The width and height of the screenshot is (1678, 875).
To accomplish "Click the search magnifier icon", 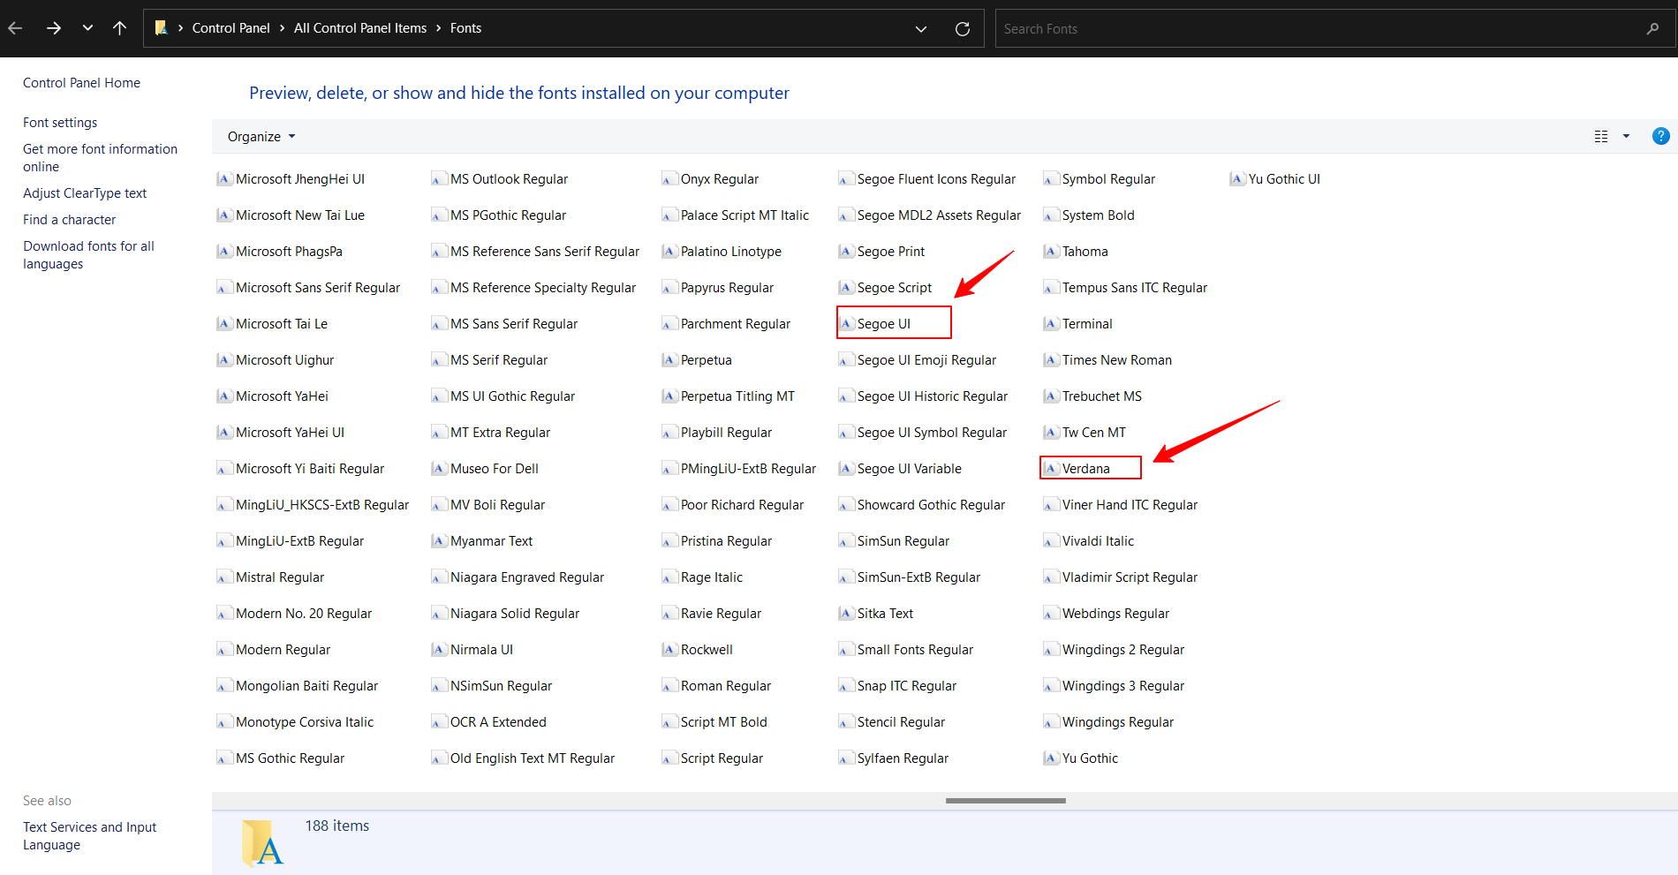I will coord(1652,28).
